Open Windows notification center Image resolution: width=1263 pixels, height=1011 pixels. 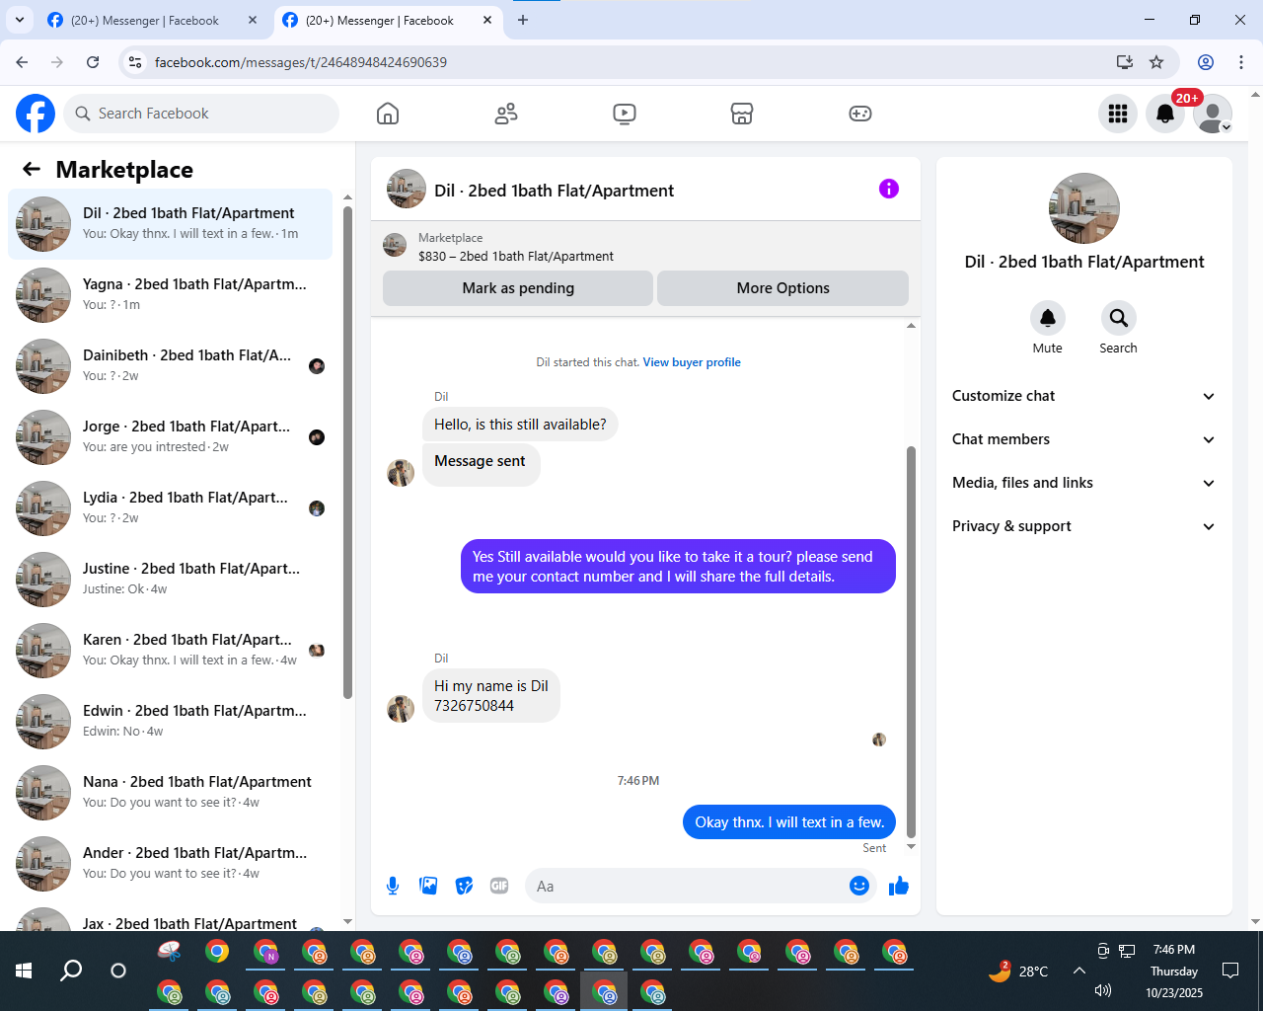tap(1230, 971)
